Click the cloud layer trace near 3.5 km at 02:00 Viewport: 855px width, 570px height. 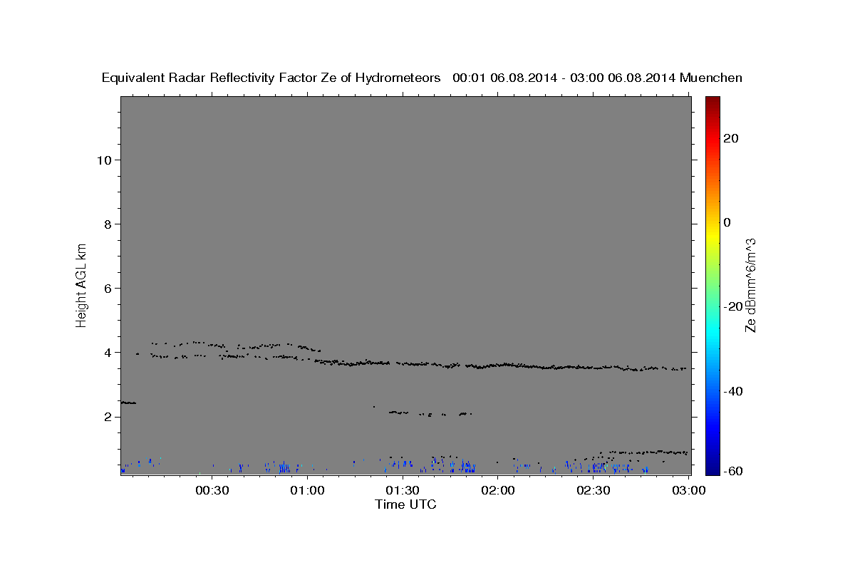tap(499, 365)
